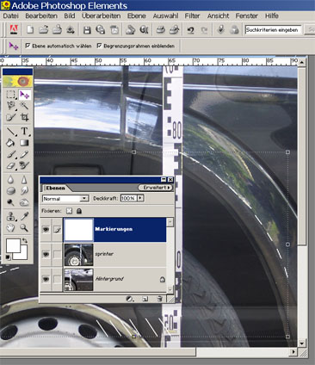The image size is (315, 365).
Task: Click the Save floppy disk icon
Action: coord(87,30)
